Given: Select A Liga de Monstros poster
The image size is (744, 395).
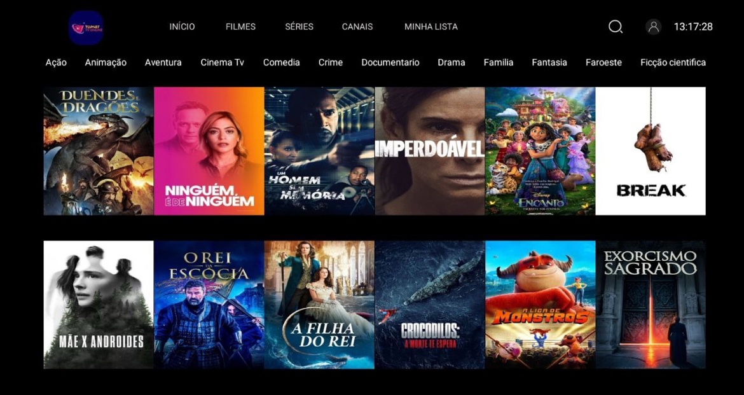Looking at the screenshot, I should point(540,305).
